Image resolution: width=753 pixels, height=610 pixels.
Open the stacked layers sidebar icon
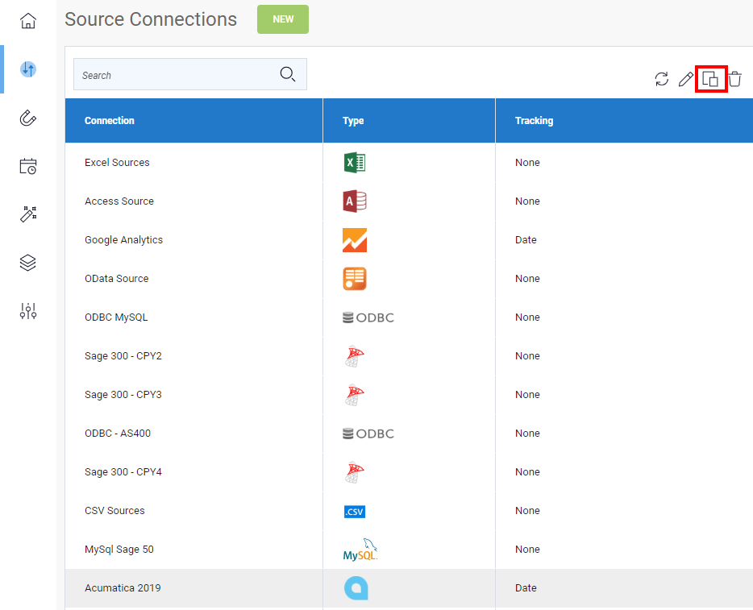28,263
